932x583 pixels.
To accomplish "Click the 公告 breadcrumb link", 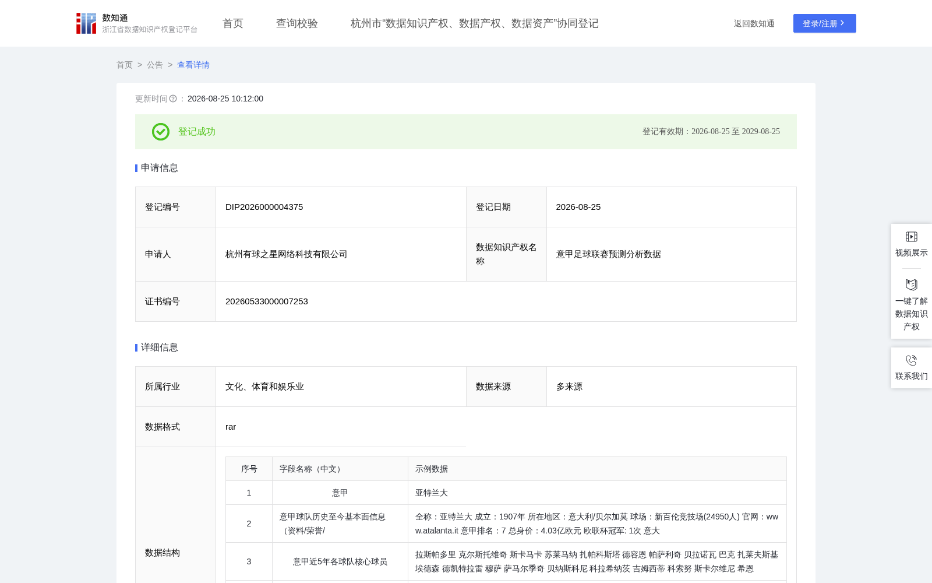I will click(x=155, y=65).
